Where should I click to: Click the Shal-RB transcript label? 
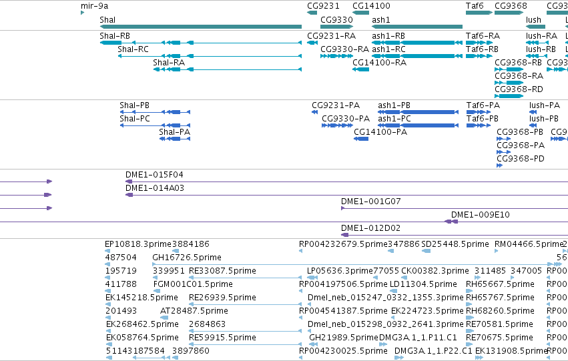(x=115, y=36)
